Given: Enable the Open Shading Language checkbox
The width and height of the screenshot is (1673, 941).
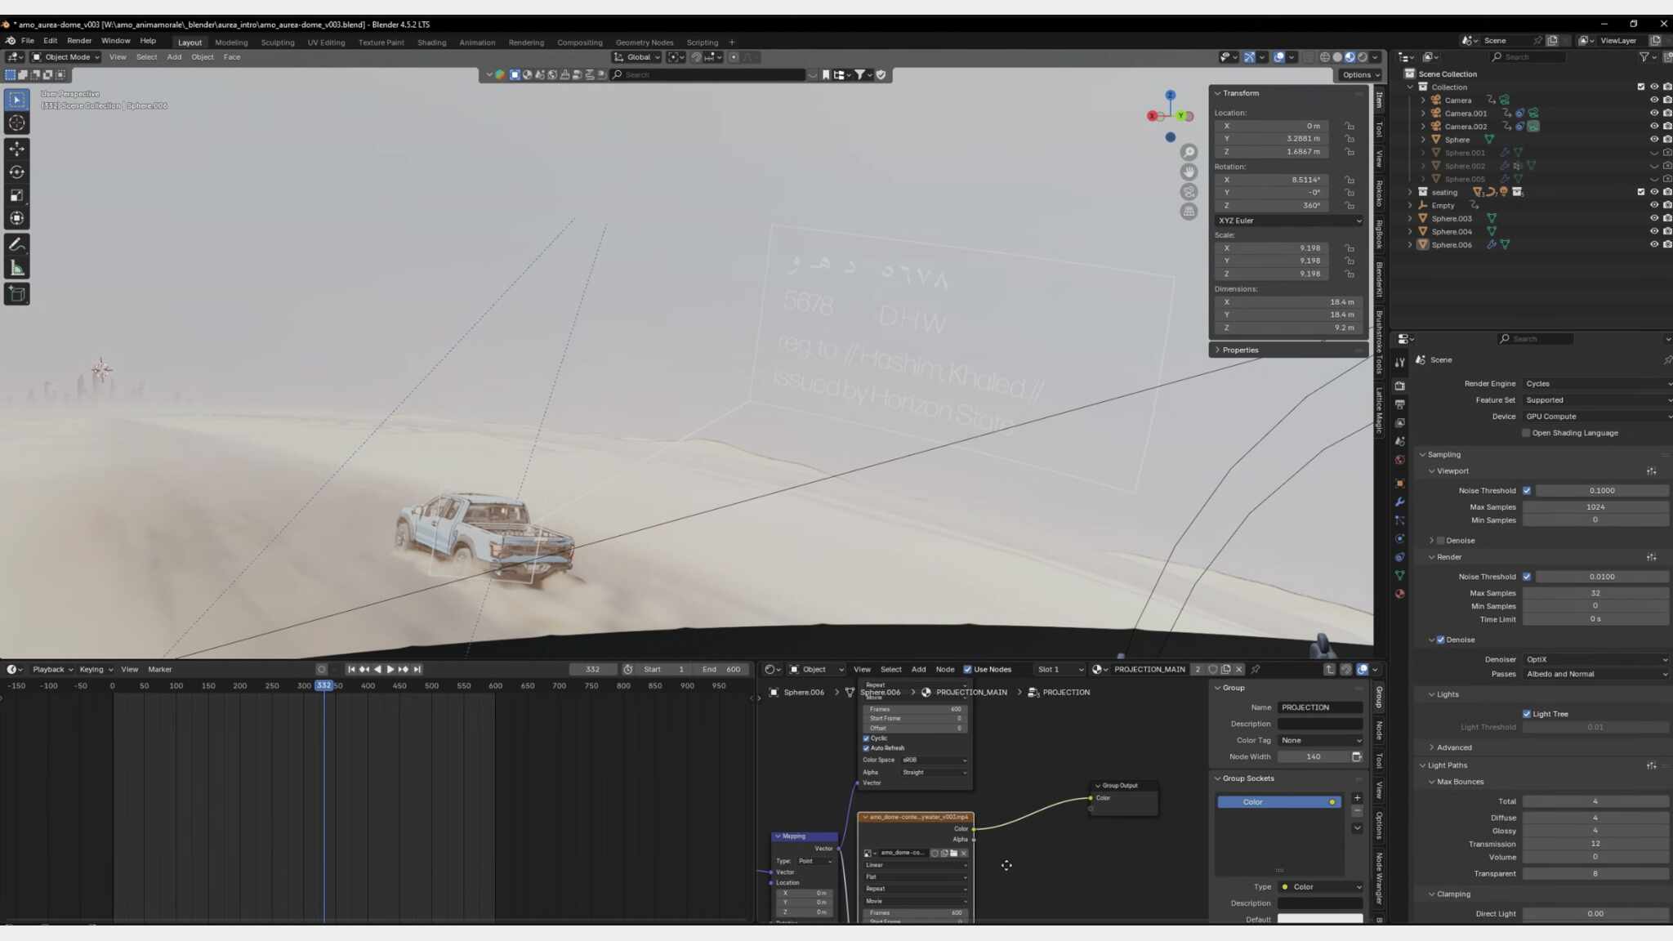Looking at the screenshot, I should (1525, 433).
